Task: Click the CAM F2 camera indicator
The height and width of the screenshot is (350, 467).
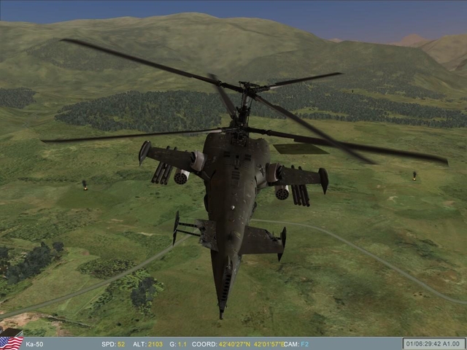Action: (296, 344)
